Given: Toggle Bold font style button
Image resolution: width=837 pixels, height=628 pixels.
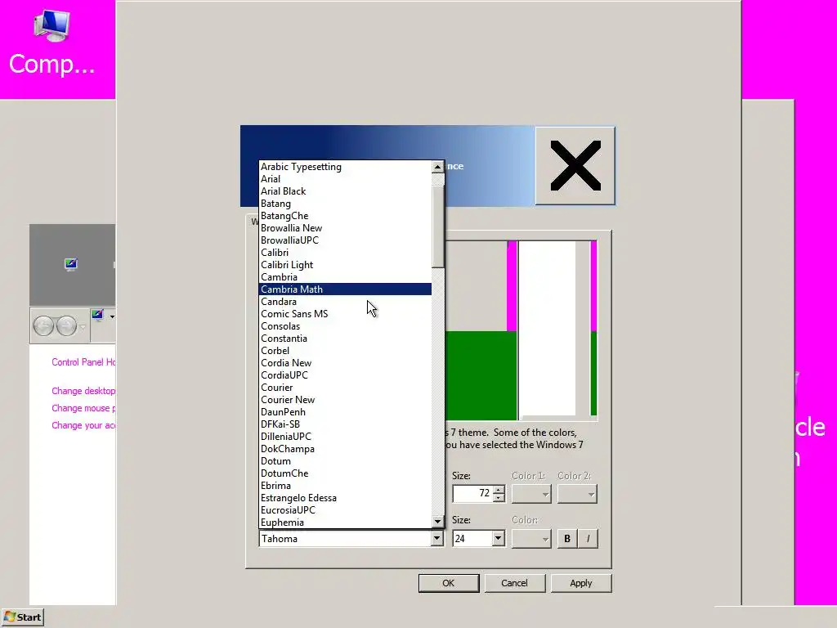Looking at the screenshot, I should click(x=567, y=538).
